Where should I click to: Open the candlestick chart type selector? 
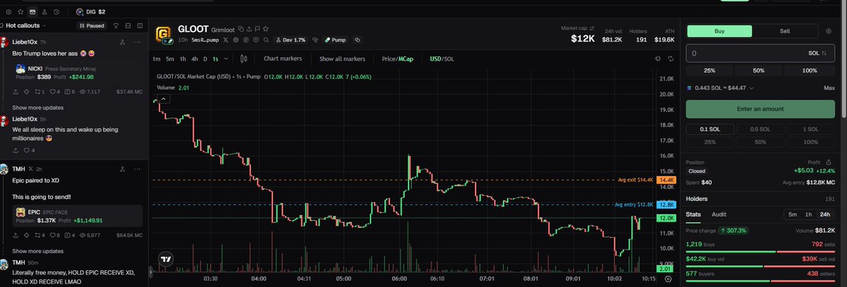244,59
